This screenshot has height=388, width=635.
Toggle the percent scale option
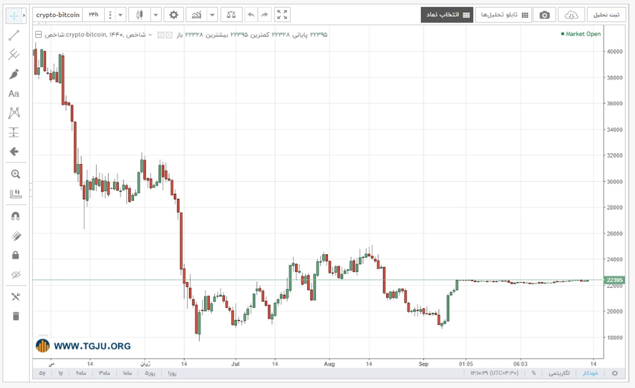(x=533, y=373)
